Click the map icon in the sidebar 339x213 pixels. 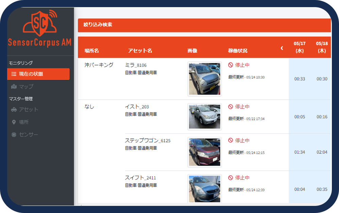coord(14,86)
